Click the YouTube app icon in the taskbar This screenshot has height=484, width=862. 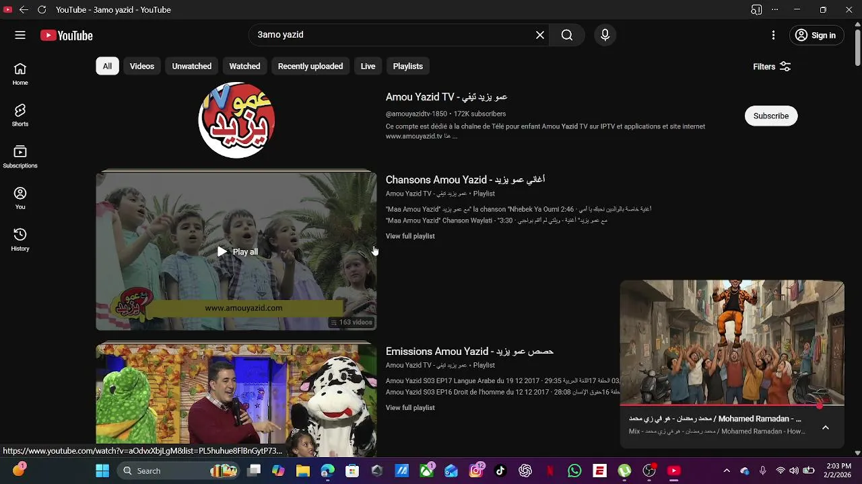[x=674, y=471]
